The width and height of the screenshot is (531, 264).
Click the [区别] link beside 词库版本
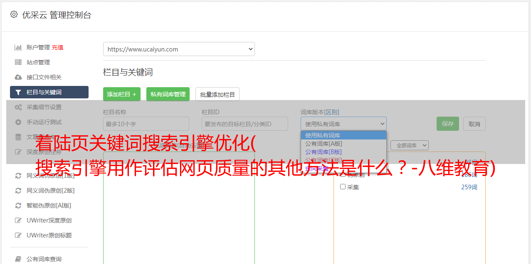click(x=332, y=112)
